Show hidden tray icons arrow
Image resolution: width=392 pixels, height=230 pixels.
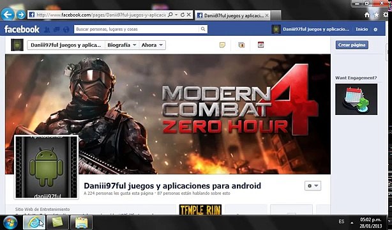(352, 222)
